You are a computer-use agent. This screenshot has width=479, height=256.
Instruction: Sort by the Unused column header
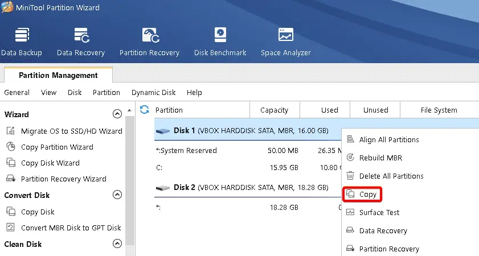[x=375, y=110]
